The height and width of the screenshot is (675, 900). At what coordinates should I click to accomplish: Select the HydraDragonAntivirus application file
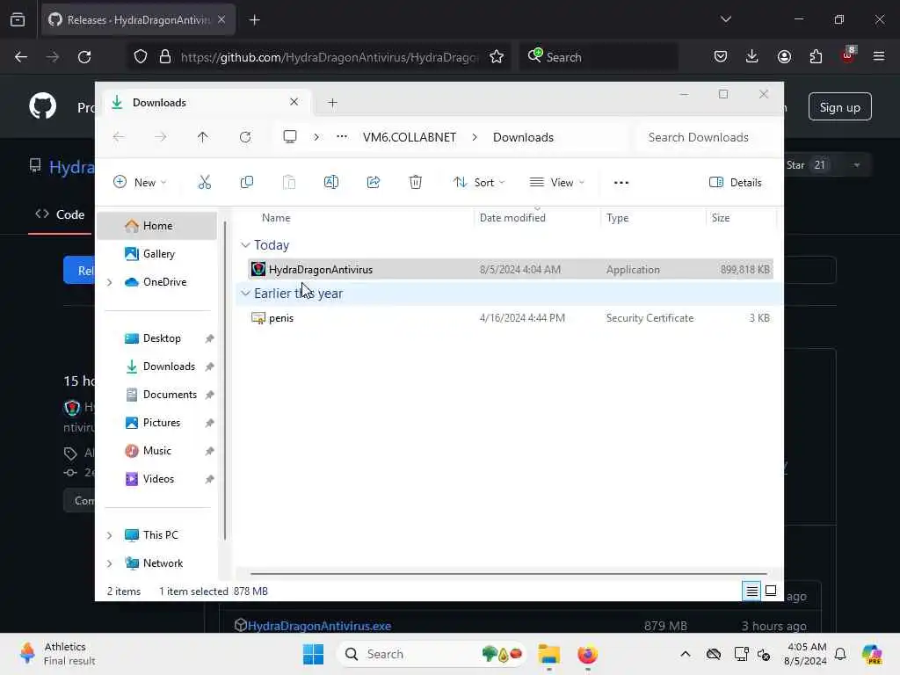pos(511,269)
